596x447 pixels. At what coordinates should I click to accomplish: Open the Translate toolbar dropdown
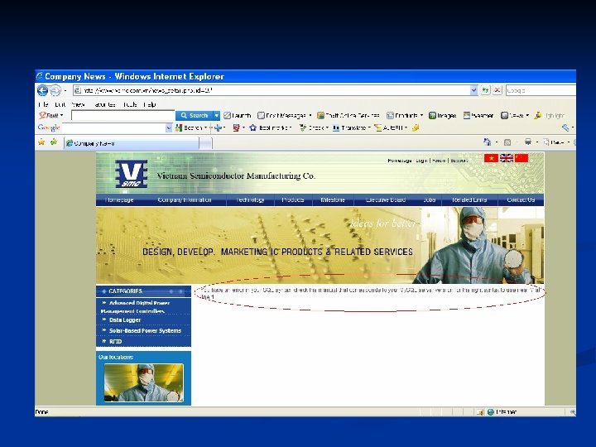tap(351, 128)
